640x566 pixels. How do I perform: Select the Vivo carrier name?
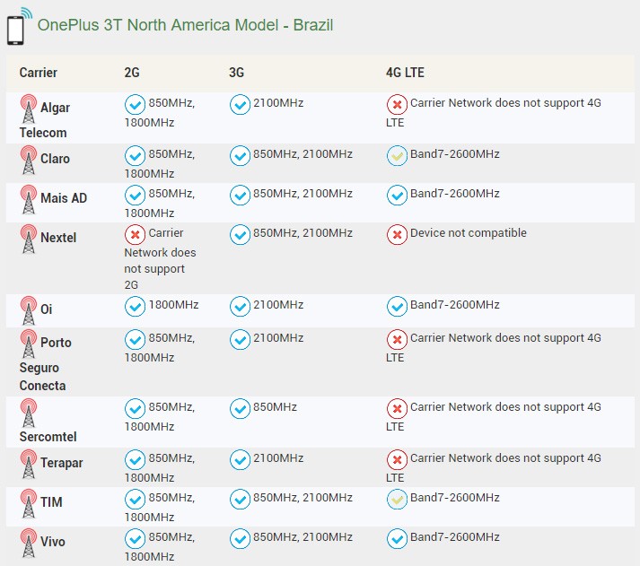53,542
